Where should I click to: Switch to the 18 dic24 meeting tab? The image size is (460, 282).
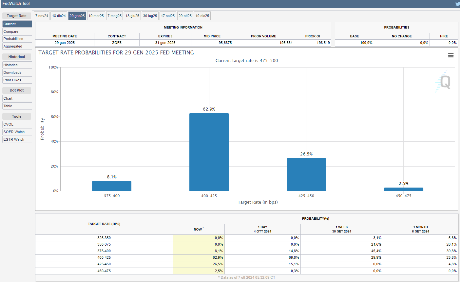(x=59, y=16)
